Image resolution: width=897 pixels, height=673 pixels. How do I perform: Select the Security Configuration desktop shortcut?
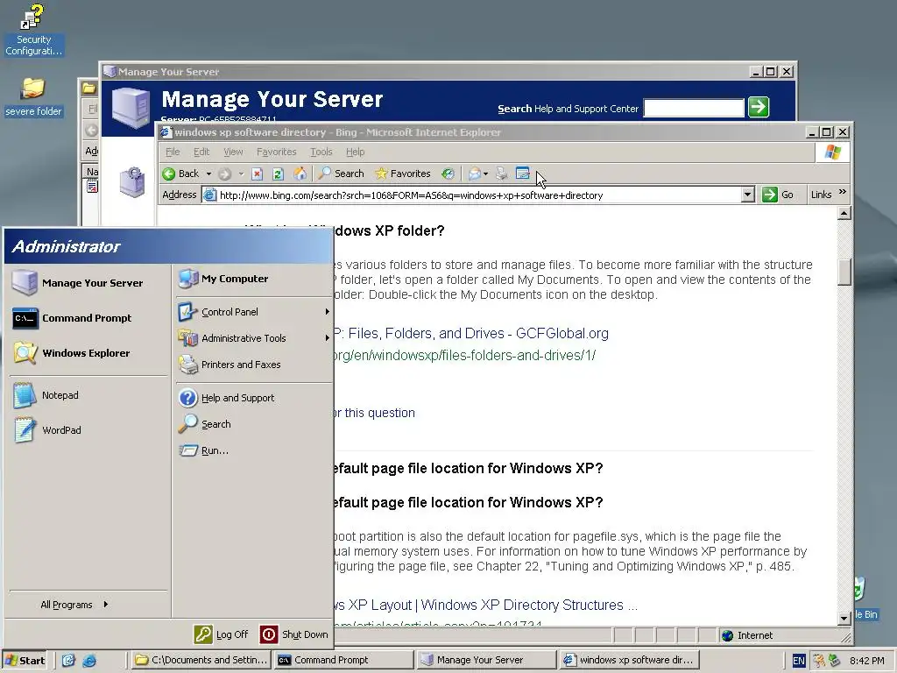click(x=33, y=31)
